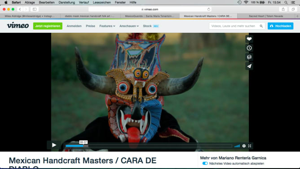Open the Hilfe menu
The width and height of the screenshot is (300, 169).
coord(133,2)
